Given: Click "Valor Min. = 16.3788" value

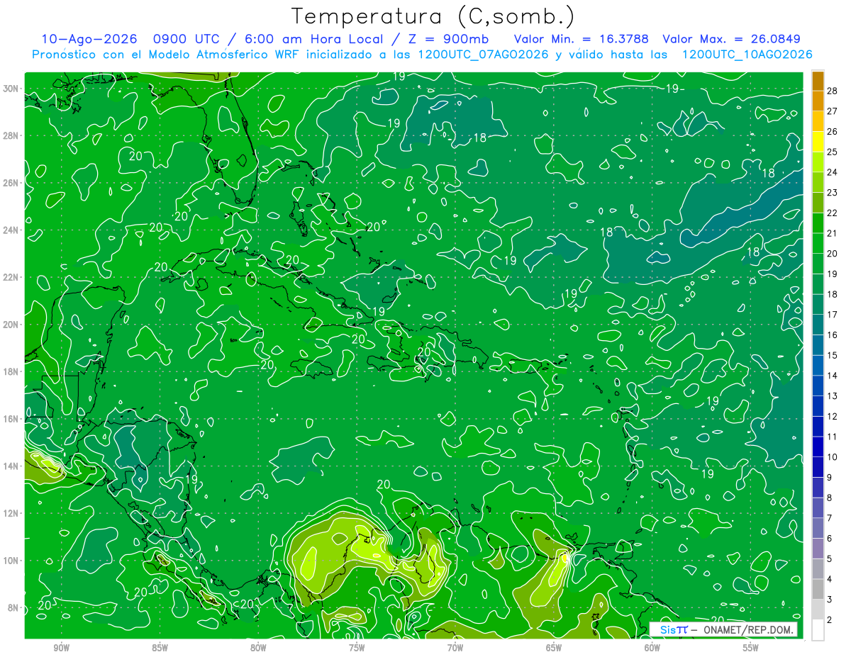Looking at the screenshot, I should [x=582, y=40].
